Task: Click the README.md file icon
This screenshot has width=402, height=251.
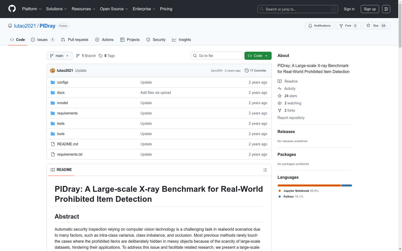Action: point(53,144)
